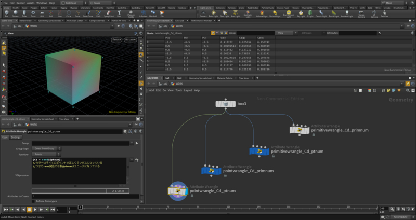This screenshot has height=220, width=416.
Task: Add a Volume Light
Action: (x=262, y=13)
